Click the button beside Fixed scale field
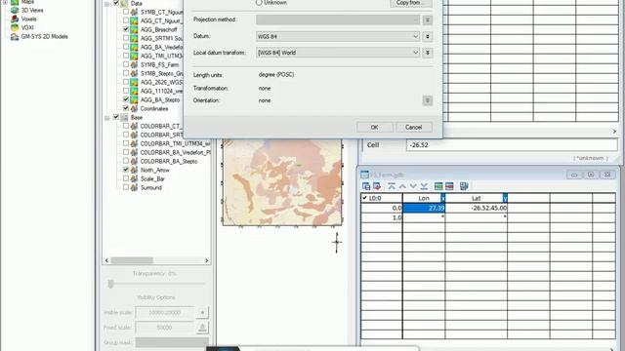 click(202, 328)
